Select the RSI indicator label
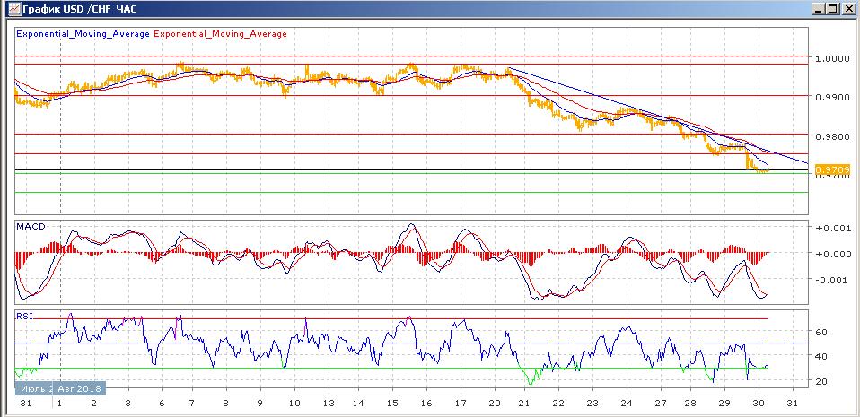This screenshot has height=417, width=860. (x=25, y=316)
